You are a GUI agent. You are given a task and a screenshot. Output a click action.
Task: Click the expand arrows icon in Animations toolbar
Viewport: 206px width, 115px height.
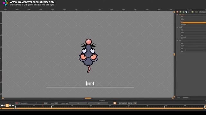tap(196, 12)
